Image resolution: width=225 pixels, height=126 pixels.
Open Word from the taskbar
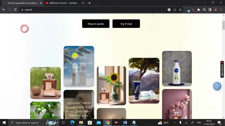coord(125,122)
